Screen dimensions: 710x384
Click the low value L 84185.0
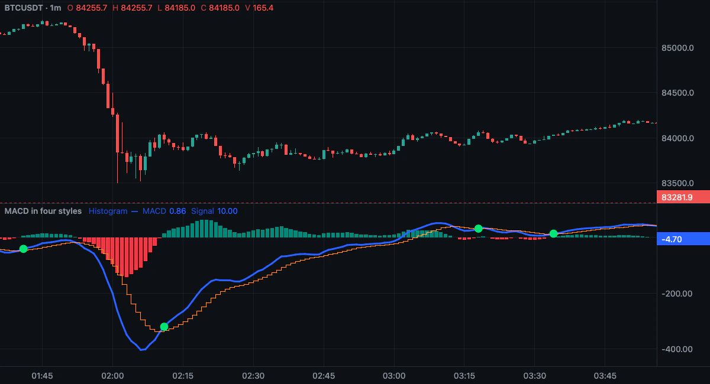[177, 8]
